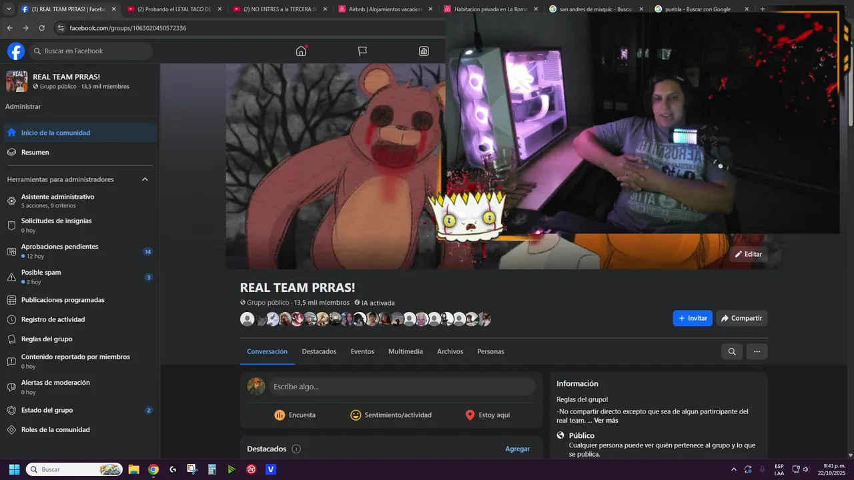
Task: Open Registro de actividad
Action: 80,319
